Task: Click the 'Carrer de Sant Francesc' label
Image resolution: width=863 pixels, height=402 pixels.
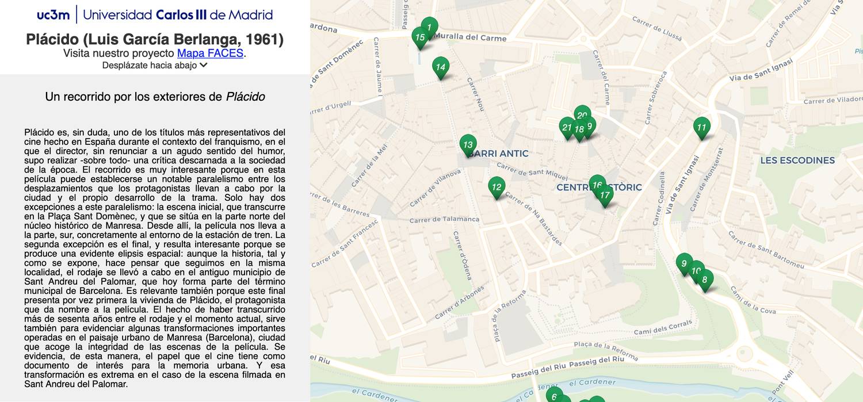Action: coord(345,244)
